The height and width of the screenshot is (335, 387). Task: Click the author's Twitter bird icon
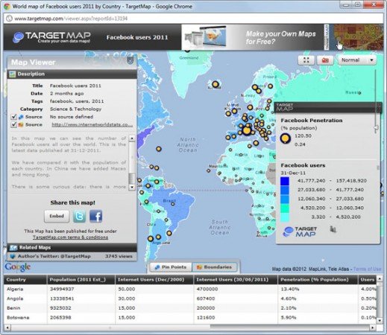click(13, 256)
